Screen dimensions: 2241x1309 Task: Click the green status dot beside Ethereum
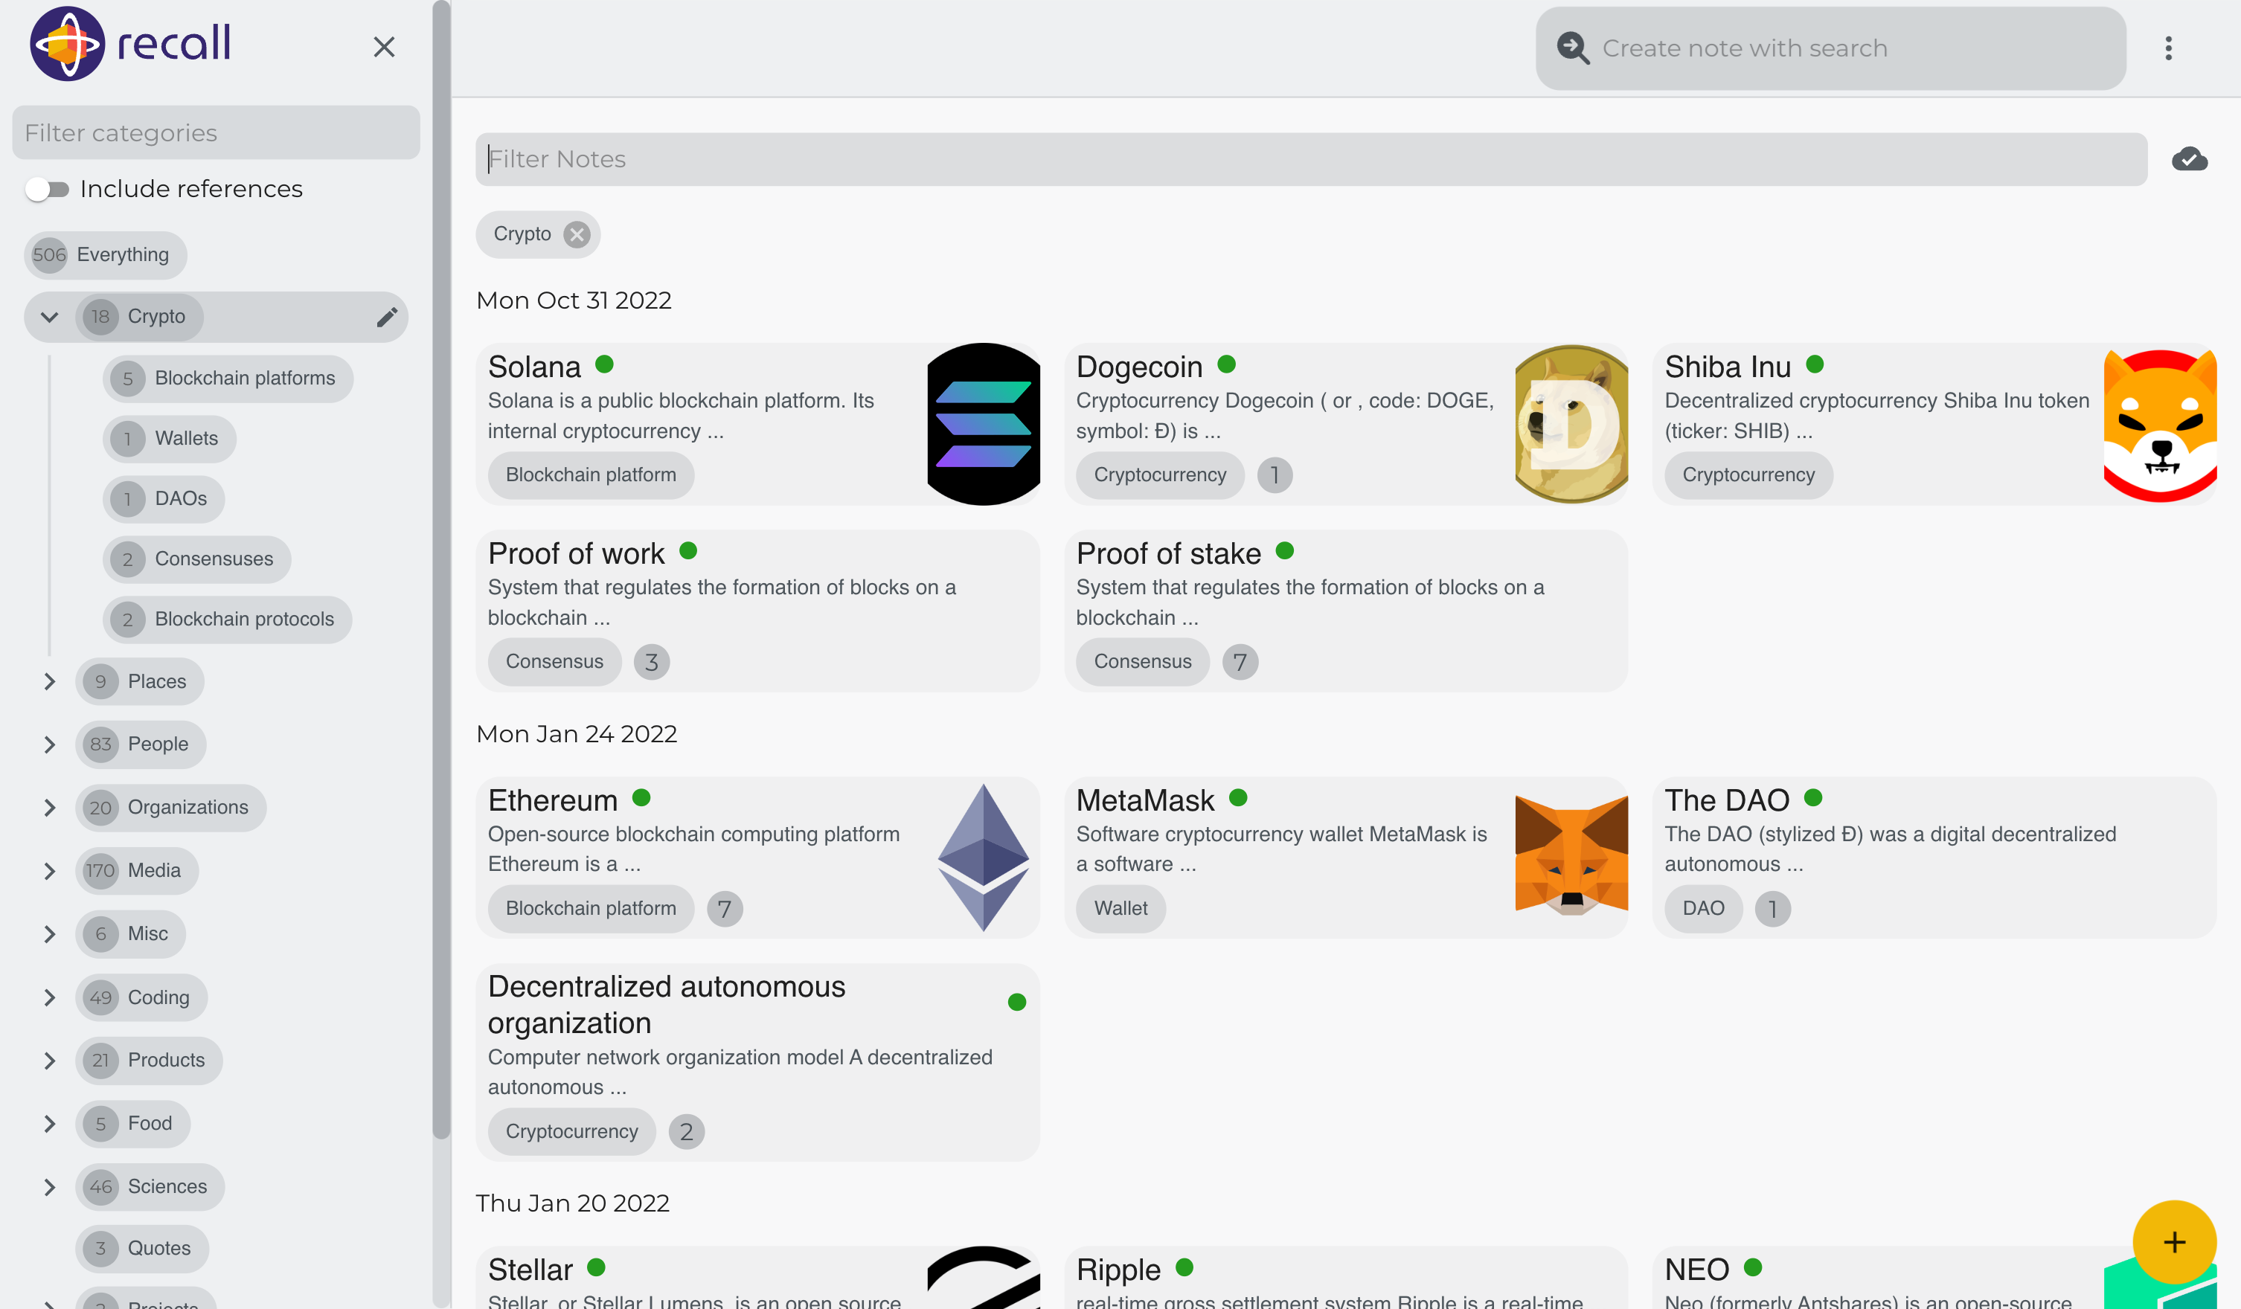click(641, 798)
